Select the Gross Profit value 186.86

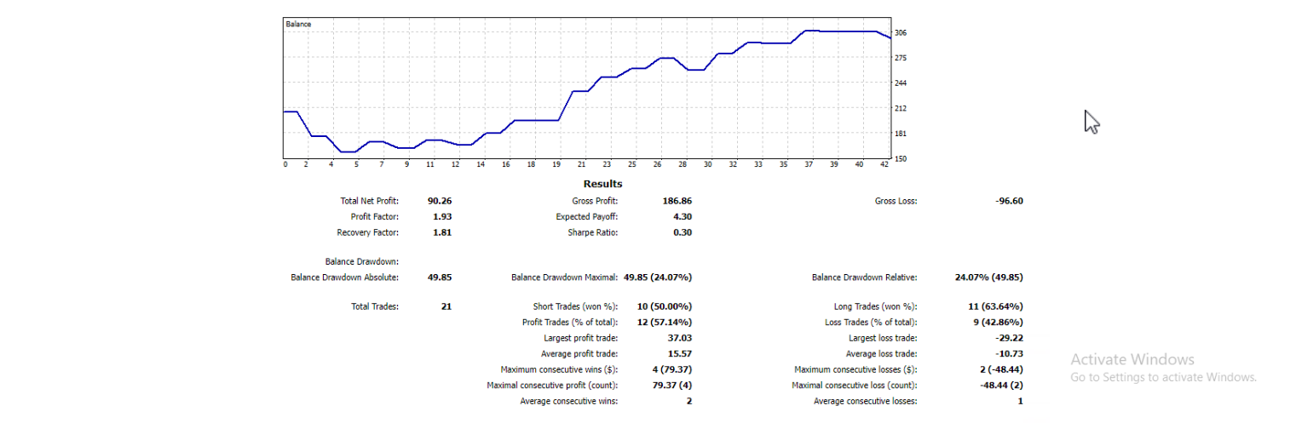[x=677, y=202]
